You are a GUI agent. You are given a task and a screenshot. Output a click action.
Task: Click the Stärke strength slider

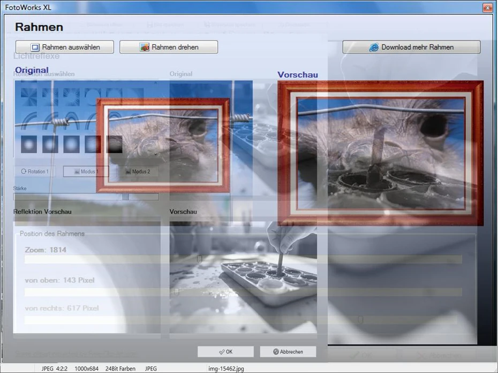tap(86, 197)
